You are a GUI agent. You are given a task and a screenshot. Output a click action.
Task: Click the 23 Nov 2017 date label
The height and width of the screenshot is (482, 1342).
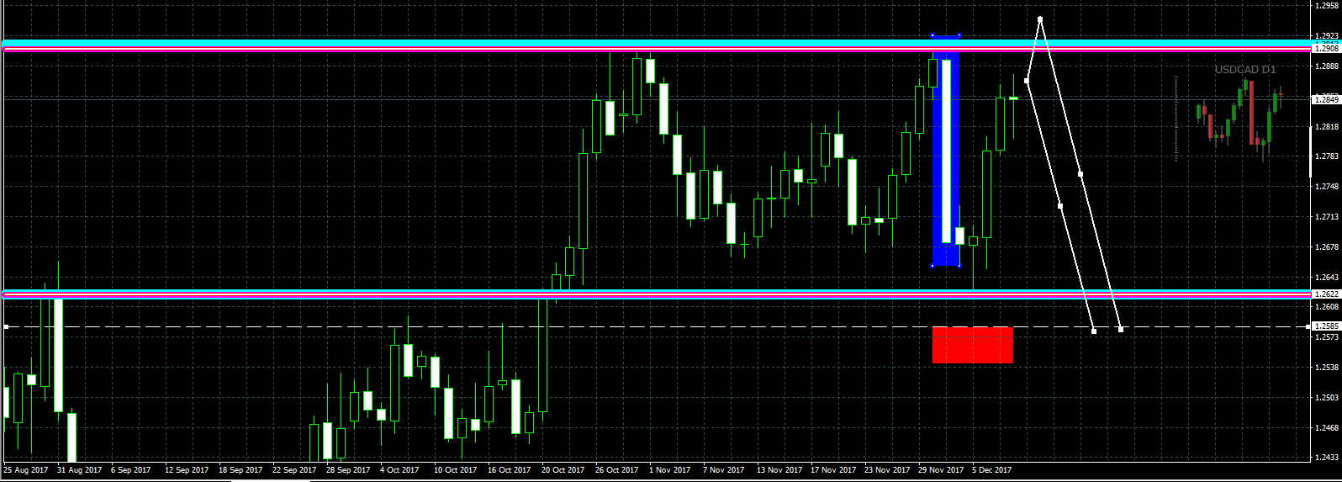[x=886, y=470]
